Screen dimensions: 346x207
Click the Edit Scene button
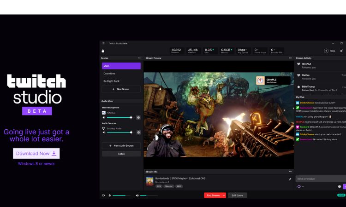(x=238, y=195)
